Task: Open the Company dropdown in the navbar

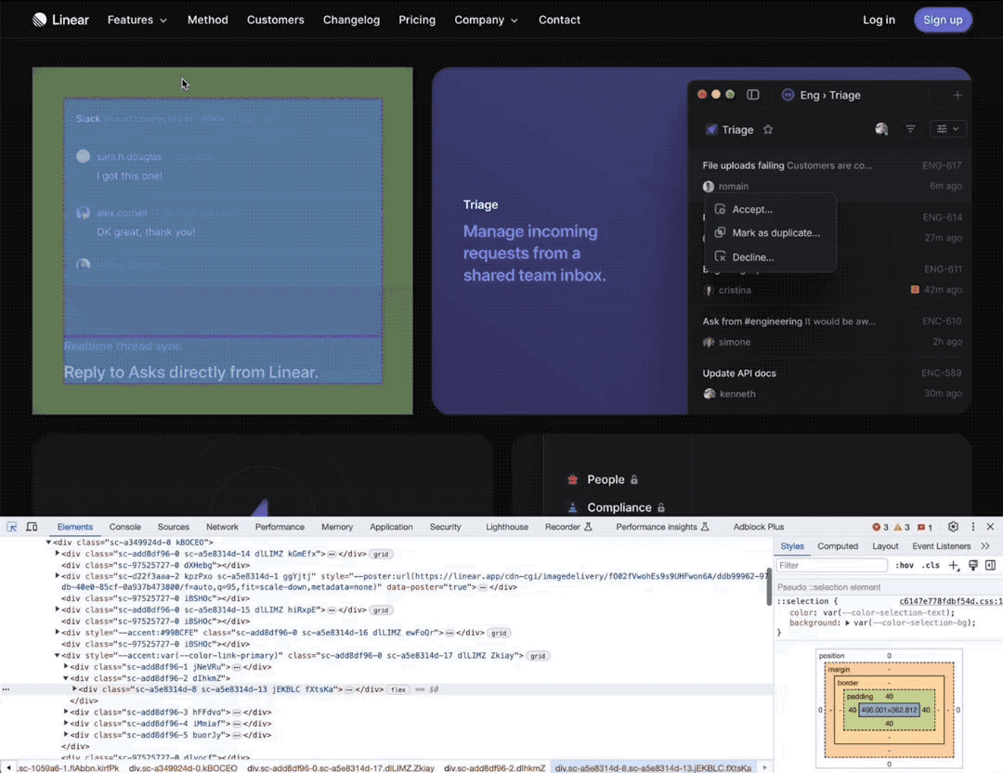Action: pos(486,20)
